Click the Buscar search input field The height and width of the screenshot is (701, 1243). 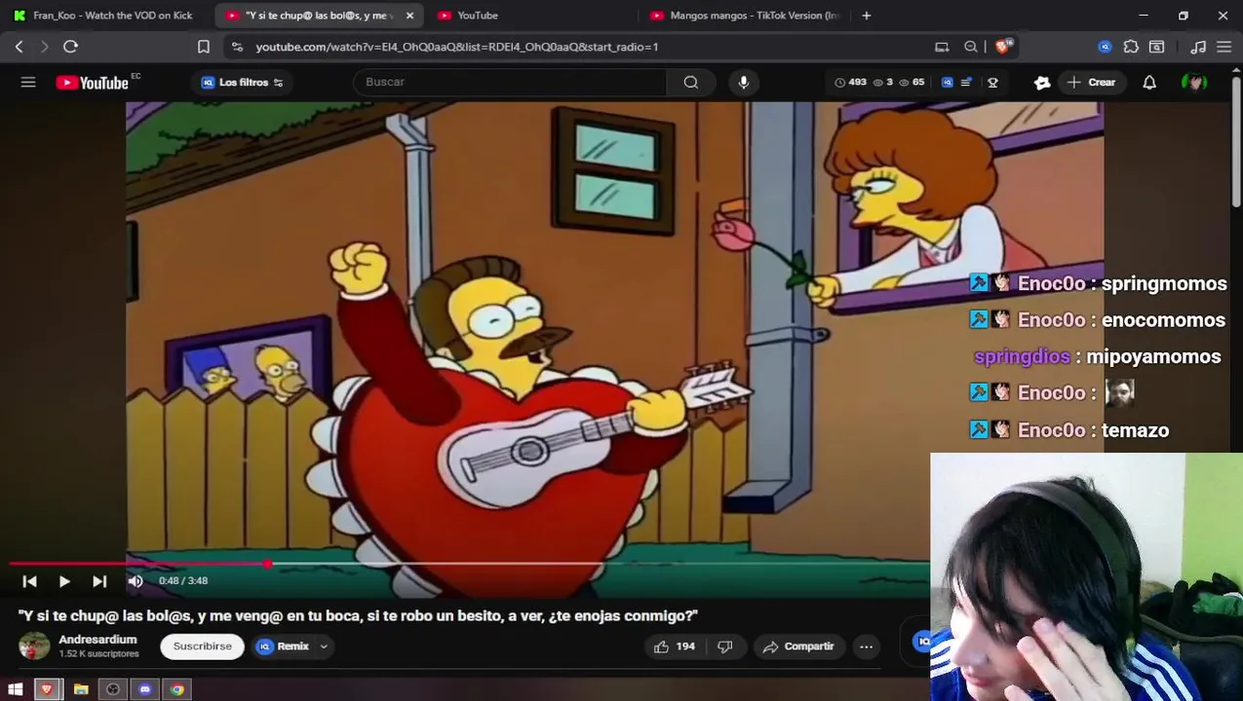tap(510, 82)
